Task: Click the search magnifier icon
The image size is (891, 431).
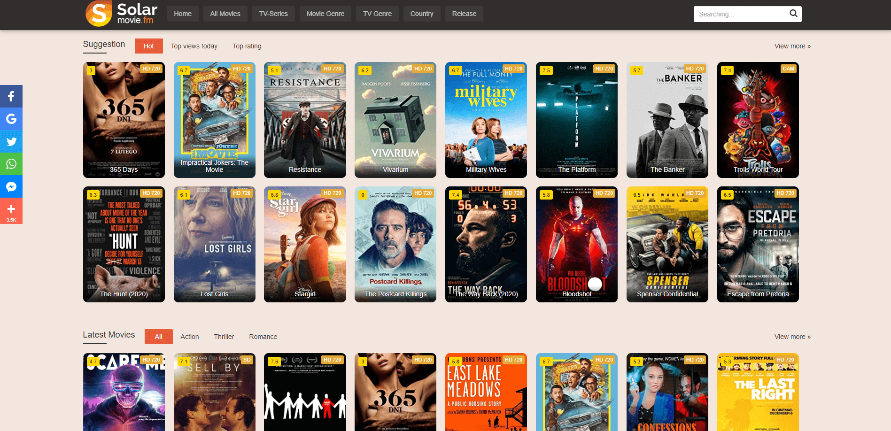Action: point(793,14)
